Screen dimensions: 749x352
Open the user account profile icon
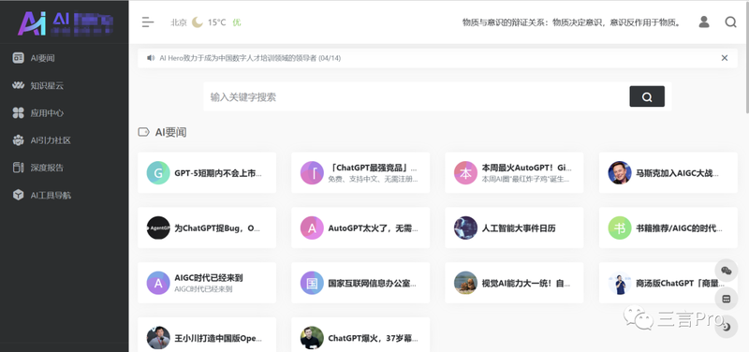point(704,22)
